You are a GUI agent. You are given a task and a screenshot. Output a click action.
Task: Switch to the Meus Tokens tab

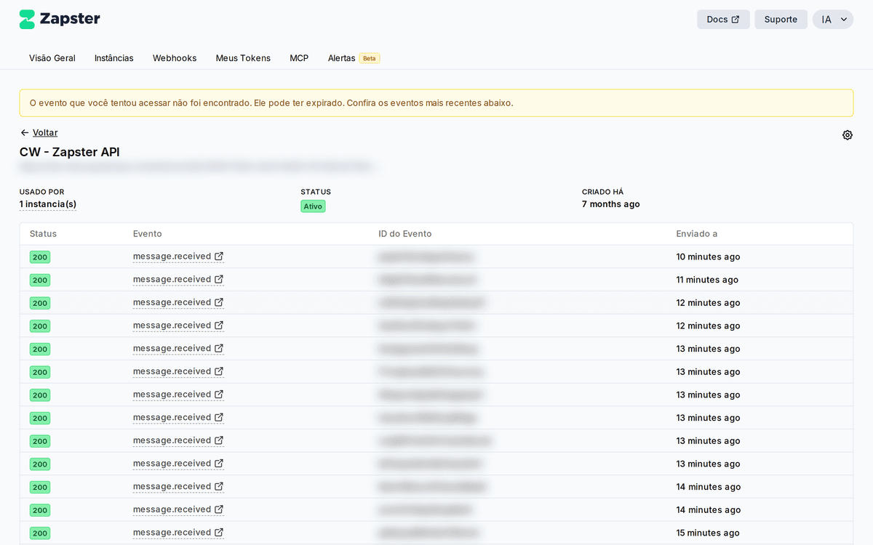242,57
